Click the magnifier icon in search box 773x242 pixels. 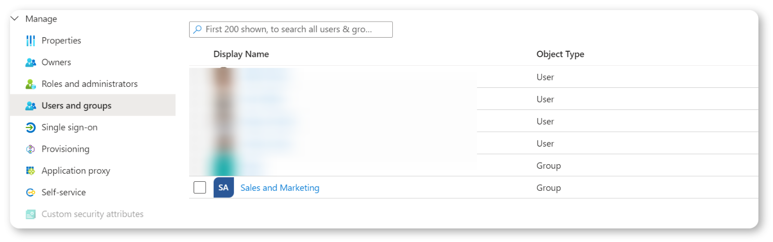(x=198, y=30)
